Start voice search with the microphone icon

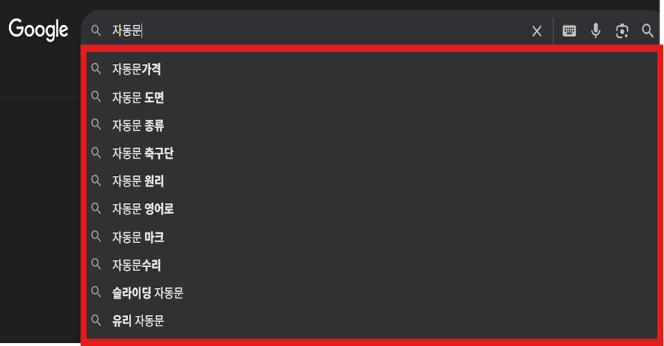pos(595,31)
